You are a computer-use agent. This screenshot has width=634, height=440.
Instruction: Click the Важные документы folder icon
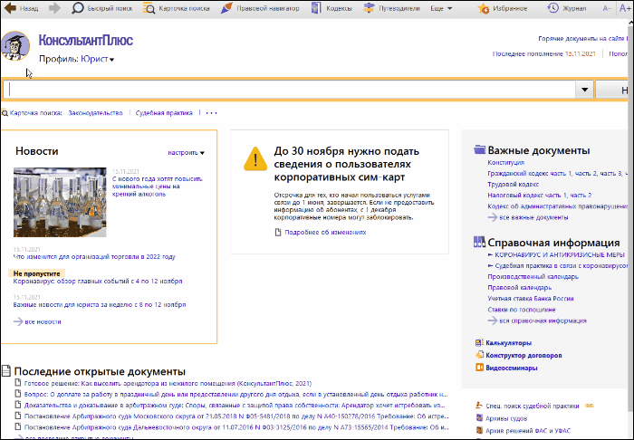point(479,150)
